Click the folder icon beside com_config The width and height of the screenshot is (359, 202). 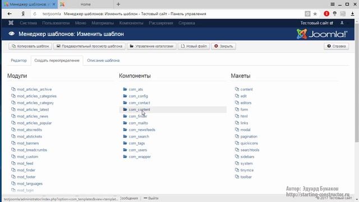click(125, 96)
